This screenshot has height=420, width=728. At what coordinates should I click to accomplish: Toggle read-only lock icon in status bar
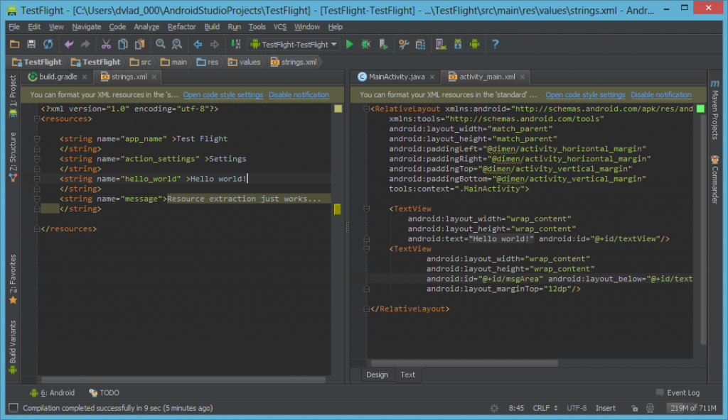635,408
